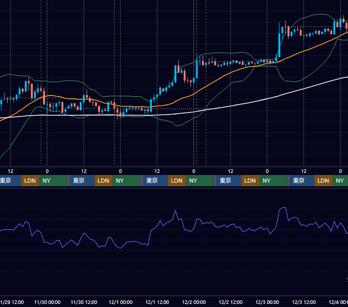Click the '12/3 00:00' time axis label
This screenshot has width=348, height=307.
267,302
